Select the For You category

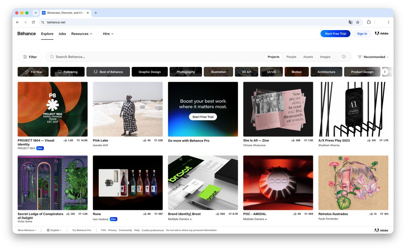click(x=33, y=72)
